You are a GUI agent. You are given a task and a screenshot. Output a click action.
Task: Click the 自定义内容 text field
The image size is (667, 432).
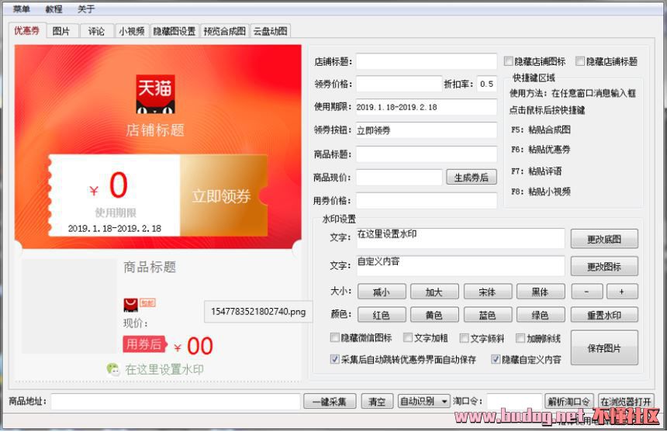click(x=461, y=266)
